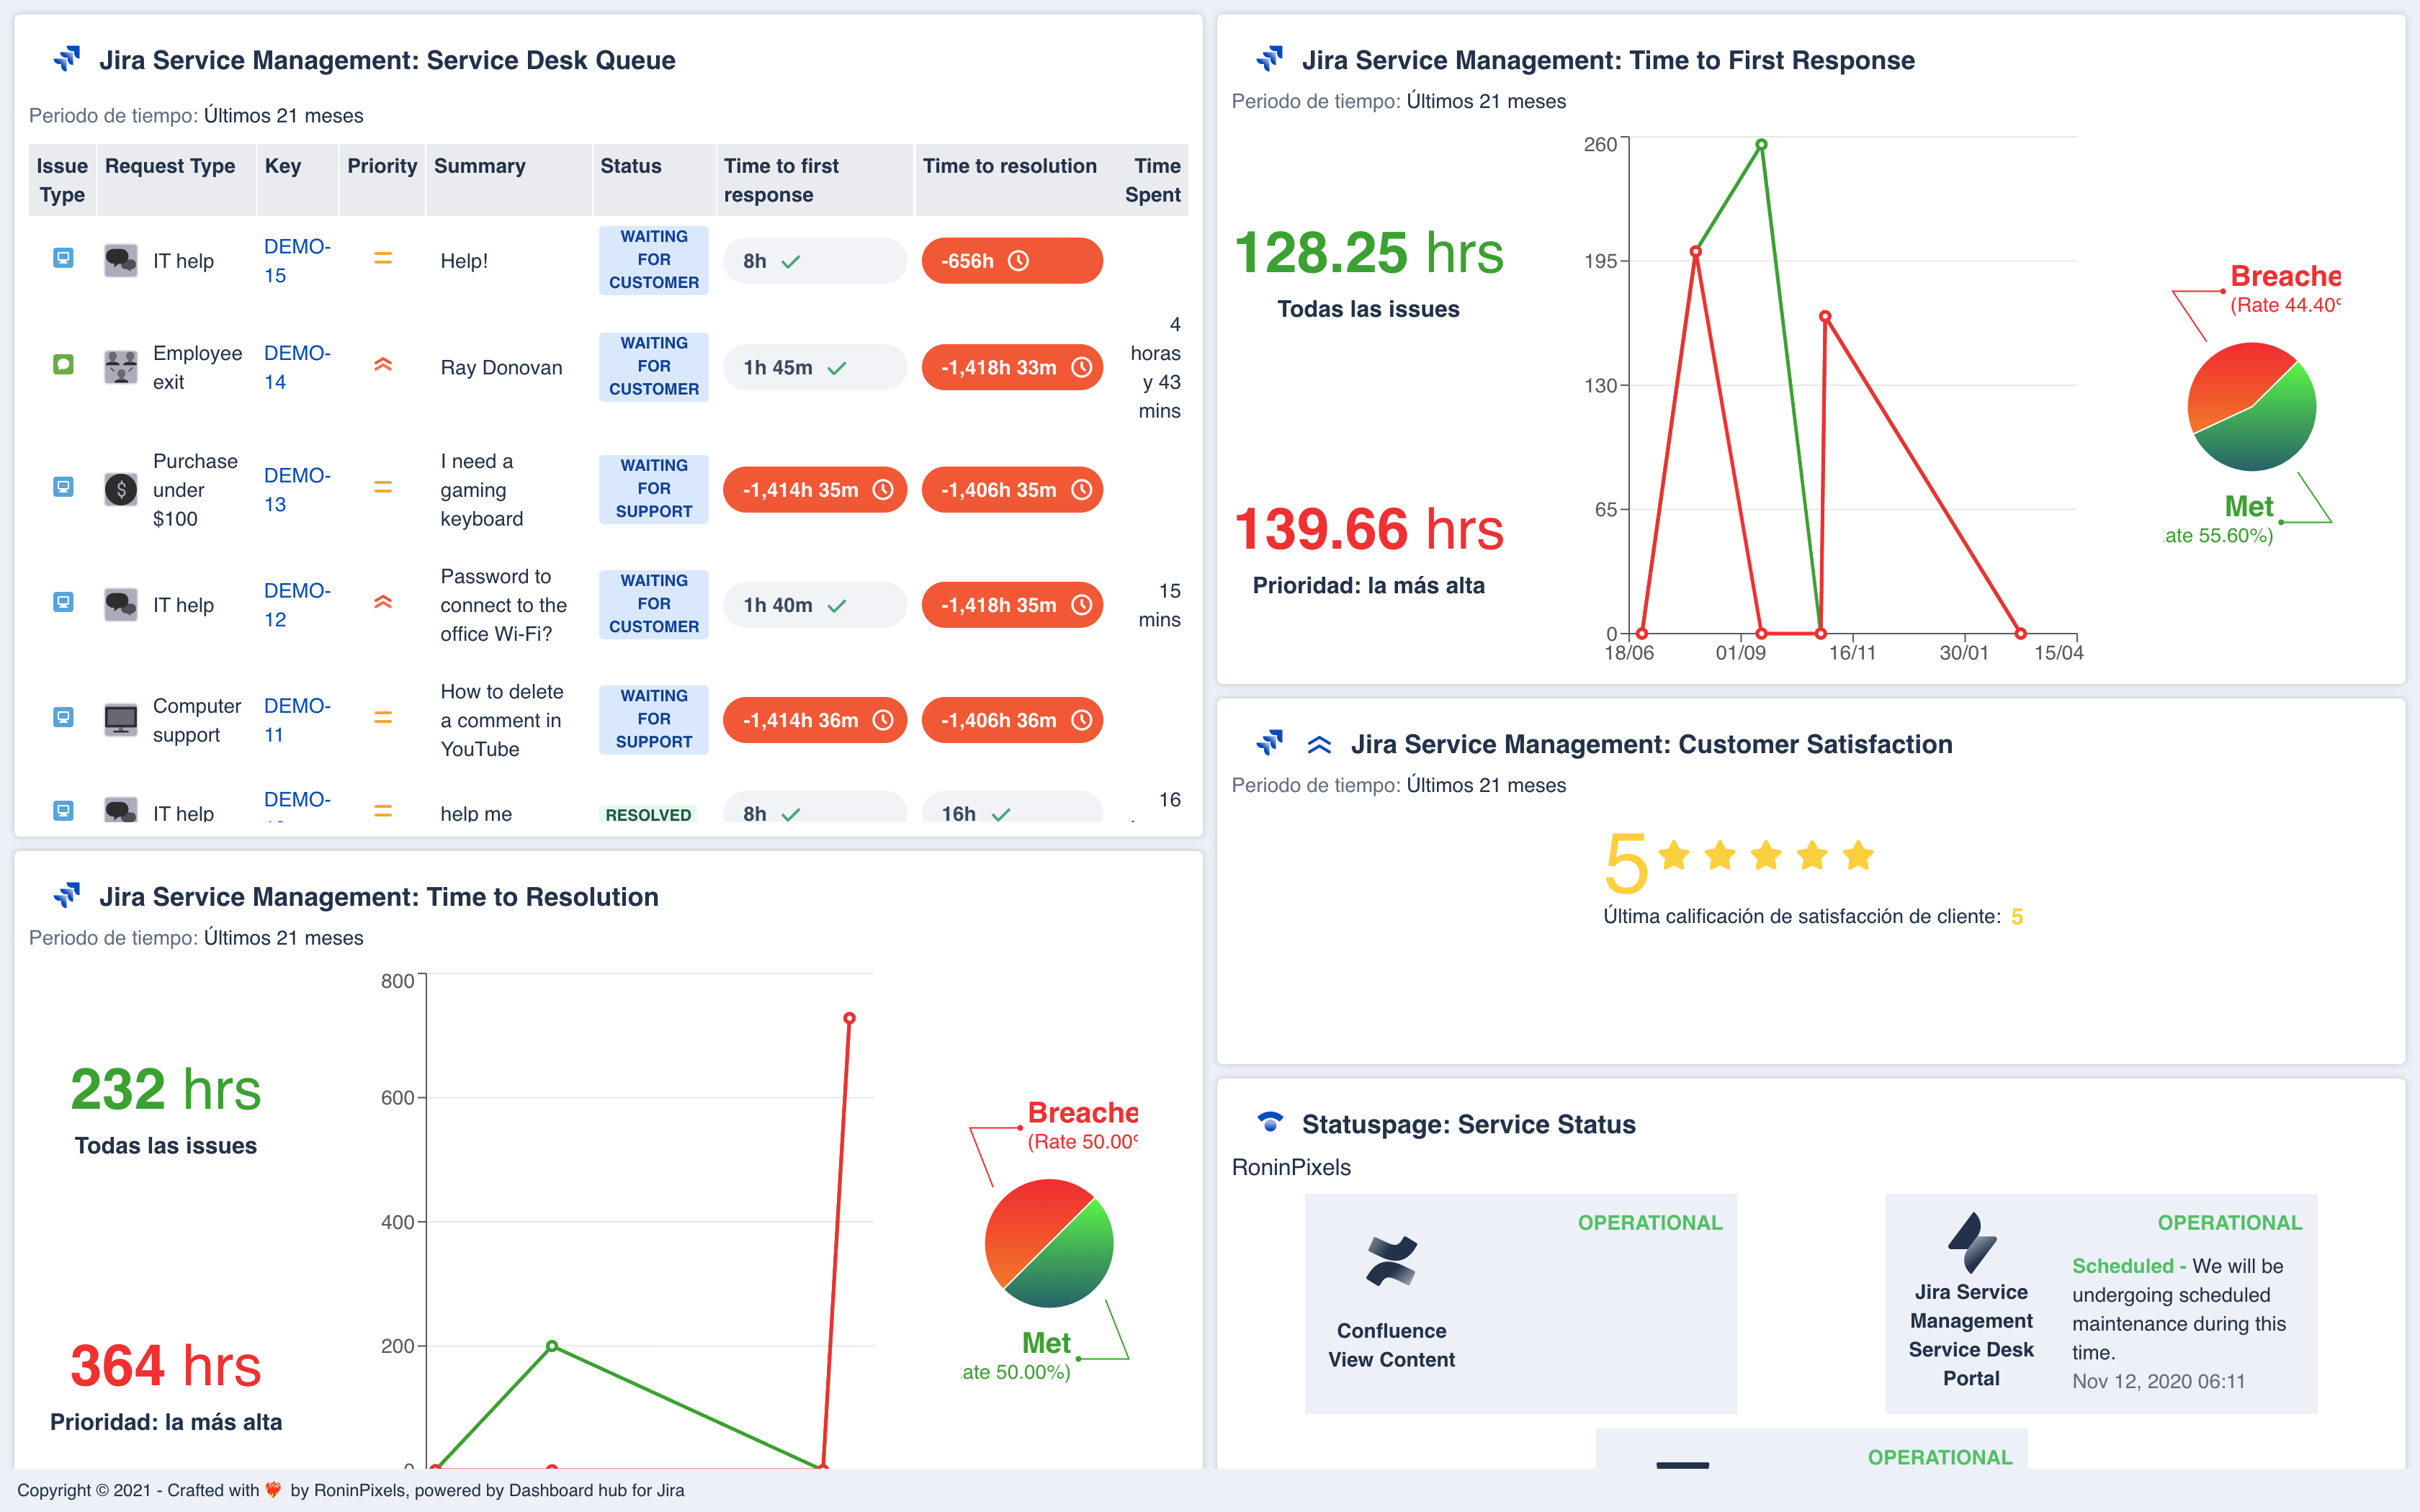The width and height of the screenshot is (2420, 1512).
Task: Click the dollar icon for Purchase under $100
Action: pyautogui.click(x=120, y=490)
